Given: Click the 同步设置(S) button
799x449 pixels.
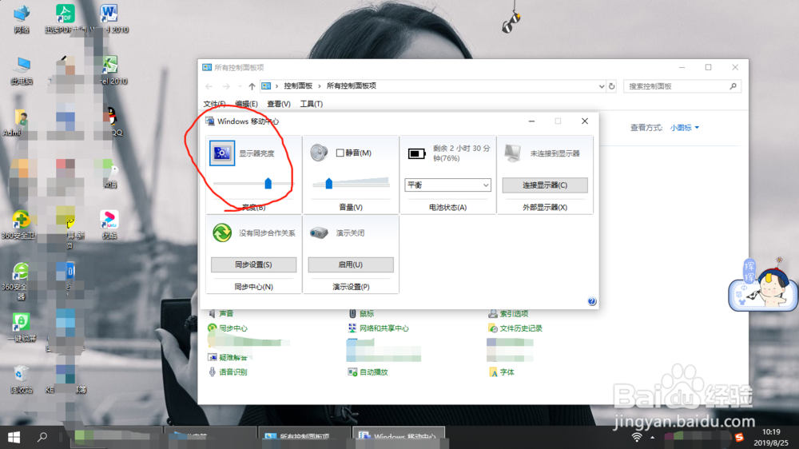Looking at the screenshot, I should pos(253,264).
